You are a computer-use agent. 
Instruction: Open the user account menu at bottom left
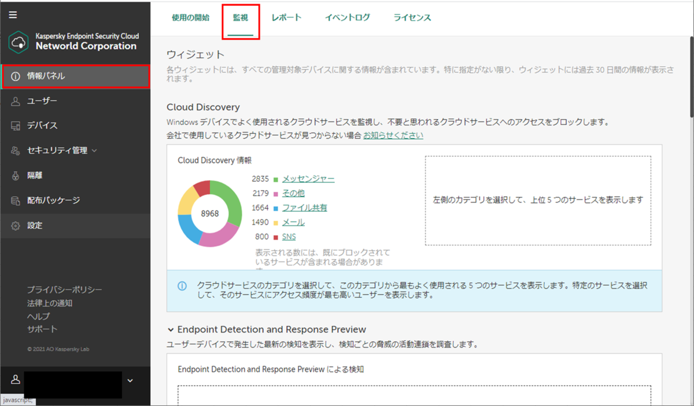click(14, 380)
